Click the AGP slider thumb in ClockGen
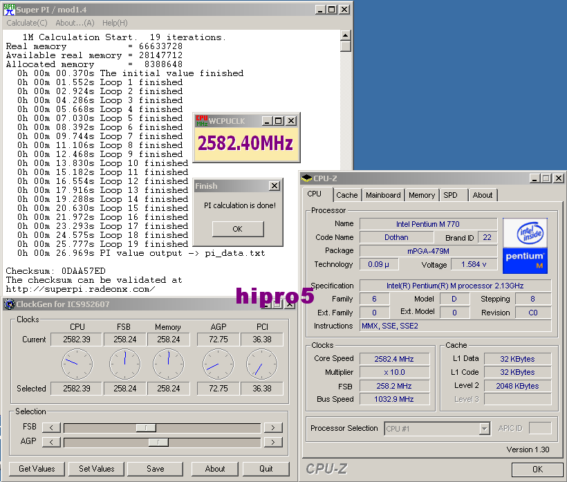Viewport: 567px width, 482px height. coord(158,442)
